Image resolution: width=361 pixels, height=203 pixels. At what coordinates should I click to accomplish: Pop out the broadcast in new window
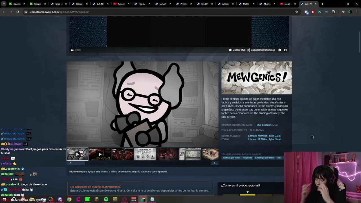[x=285, y=50]
